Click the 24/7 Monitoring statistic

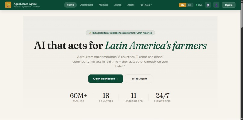coord(162,97)
